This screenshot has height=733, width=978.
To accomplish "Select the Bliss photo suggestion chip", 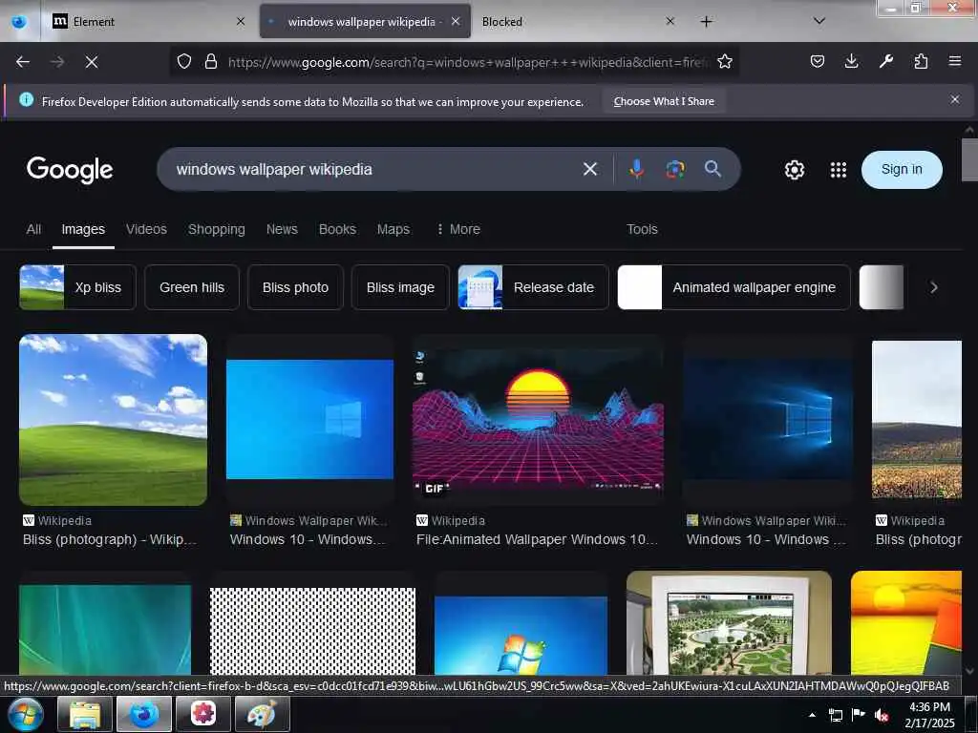I will [x=295, y=287].
